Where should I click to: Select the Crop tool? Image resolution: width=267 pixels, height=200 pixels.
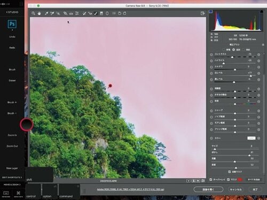tap(65, 13)
